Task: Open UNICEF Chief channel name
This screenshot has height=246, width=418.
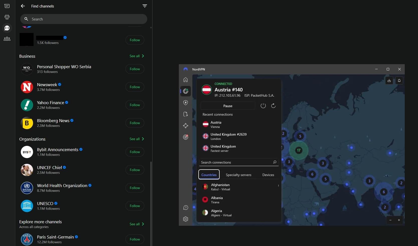Action: (x=49, y=168)
